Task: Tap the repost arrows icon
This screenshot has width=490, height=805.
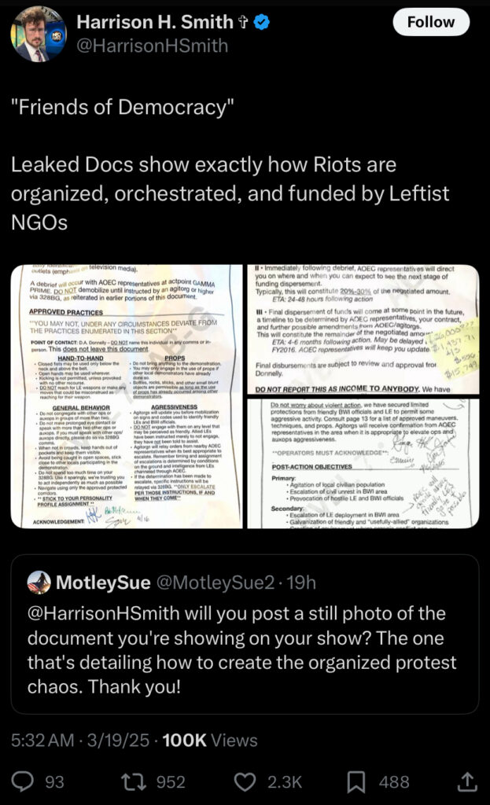Action: [x=132, y=781]
